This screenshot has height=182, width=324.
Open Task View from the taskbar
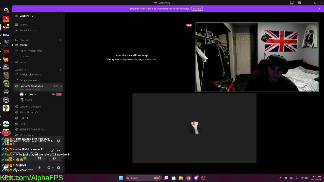166,178
